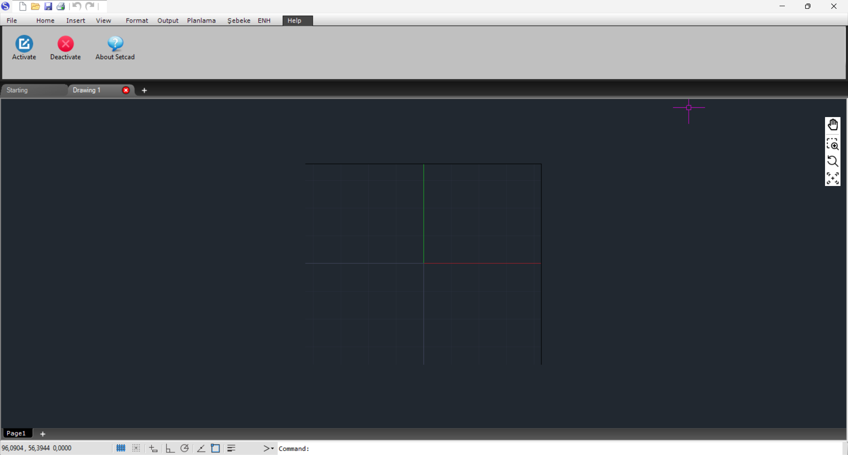Switch to the Format ribbon tab
848x455 pixels.
point(137,20)
